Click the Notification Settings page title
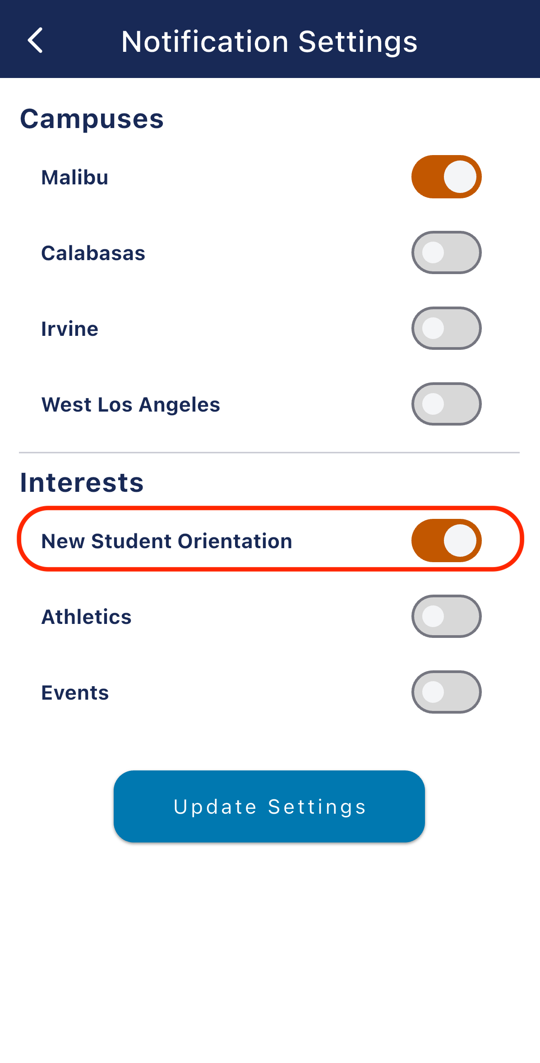Image resolution: width=540 pixels, height=1063 pixels. click(269, 41)
